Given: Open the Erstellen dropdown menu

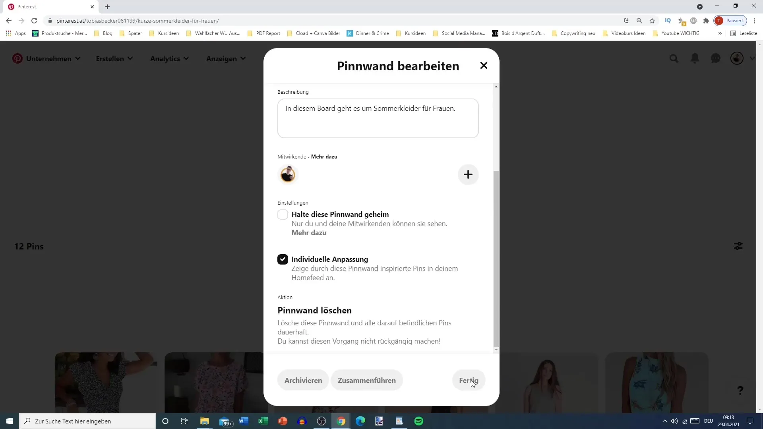Looking at the screenshot, I should (x=114, y=58).
